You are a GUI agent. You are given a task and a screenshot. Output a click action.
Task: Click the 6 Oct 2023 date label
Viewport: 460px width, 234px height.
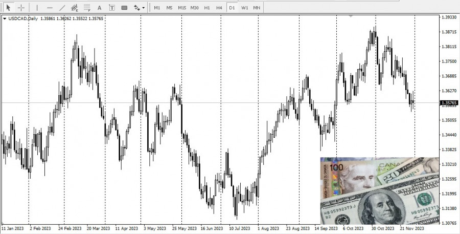[353, 228]
